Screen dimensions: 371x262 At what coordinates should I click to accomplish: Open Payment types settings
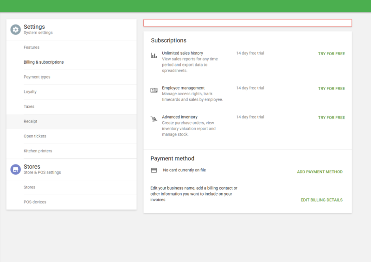[37, 77]
